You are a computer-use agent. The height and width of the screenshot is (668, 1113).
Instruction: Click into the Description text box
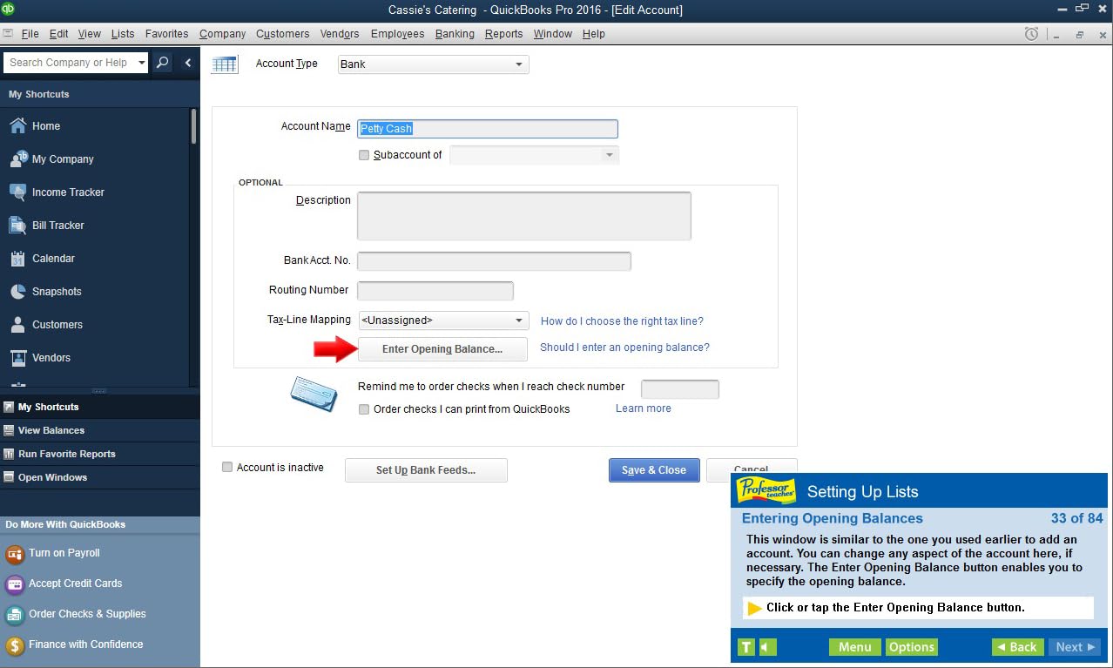[524, 216]
